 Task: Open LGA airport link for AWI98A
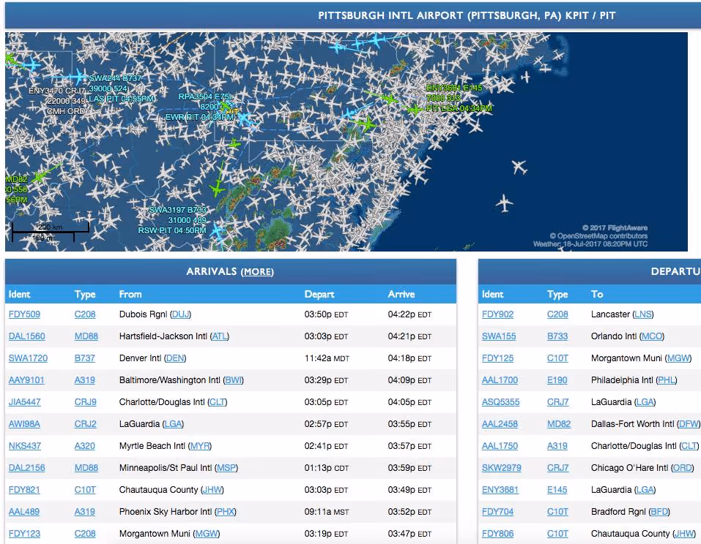173,423
